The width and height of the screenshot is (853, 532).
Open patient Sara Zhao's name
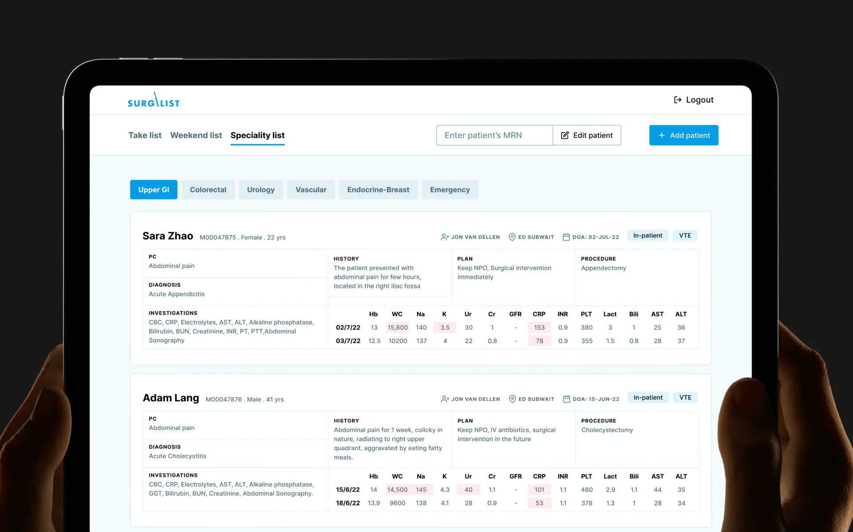pyautogui.click(x=168, y=236)
